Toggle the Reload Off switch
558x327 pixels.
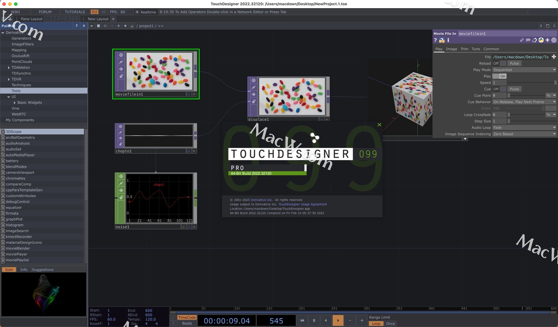(499, 63)
